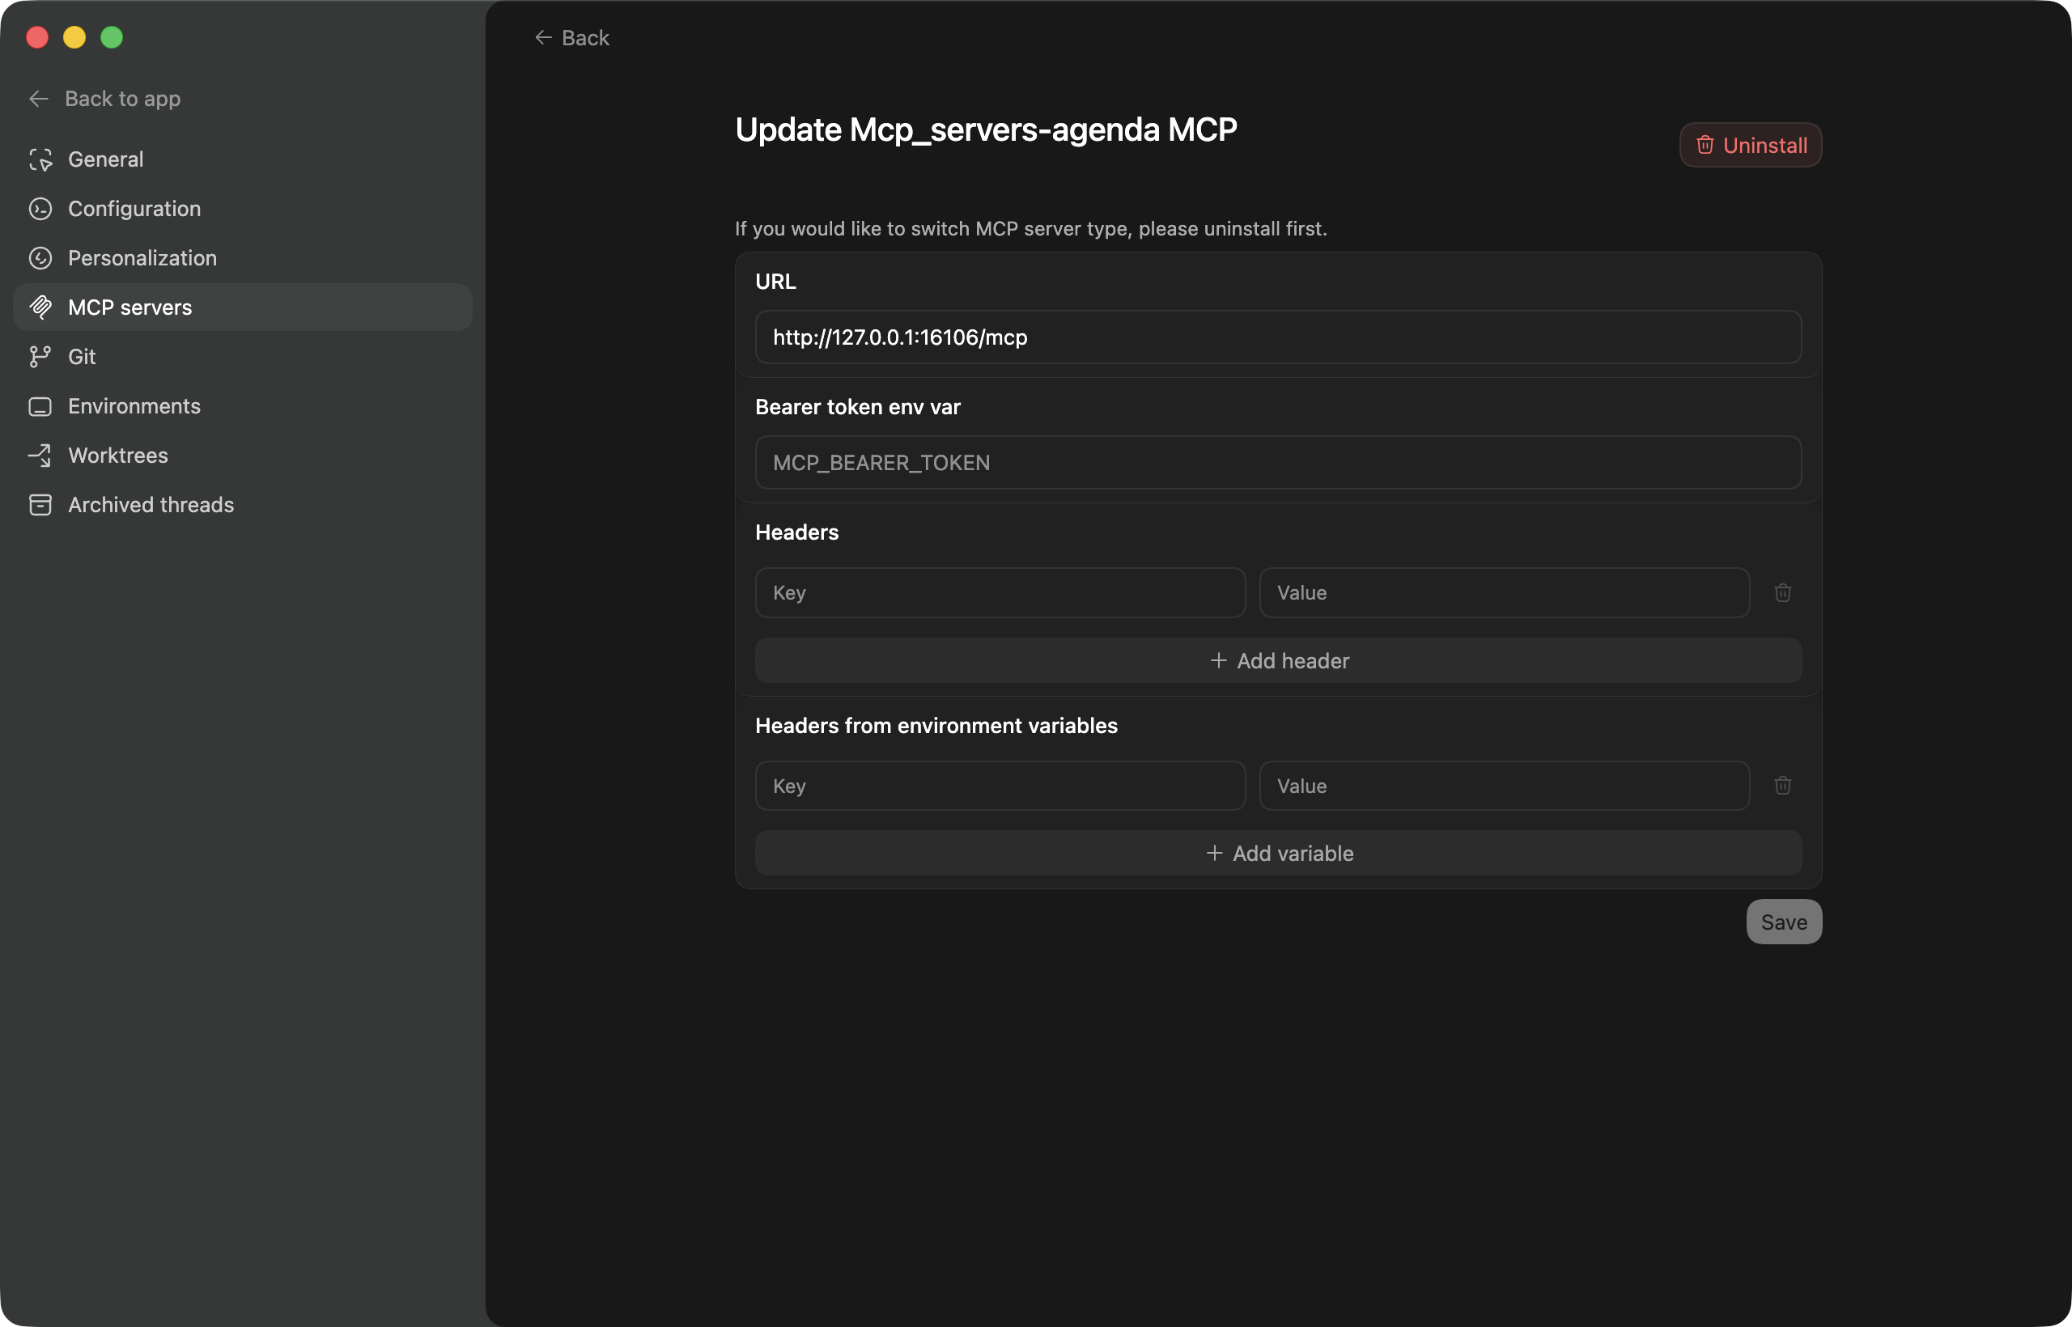Click the Add variable button

point(1278,853)
